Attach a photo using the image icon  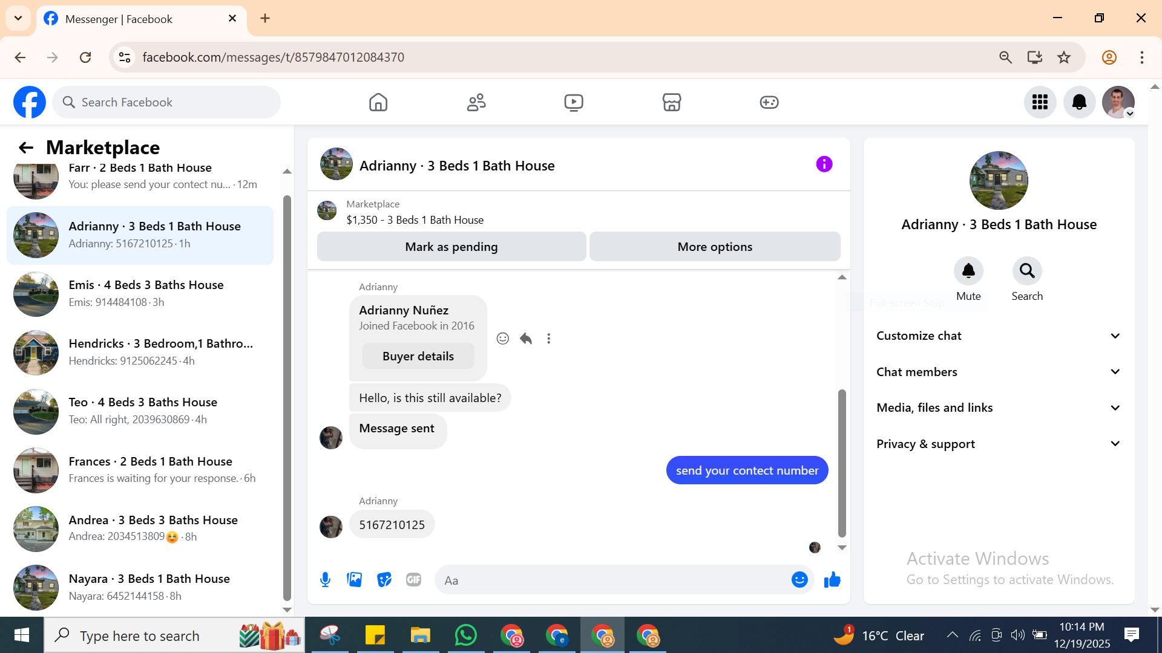[355, 580]
